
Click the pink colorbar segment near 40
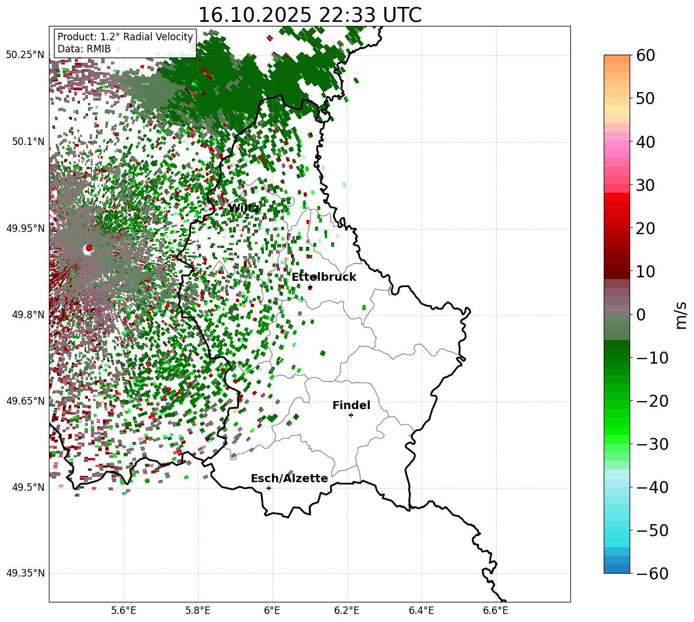(617, 146)
